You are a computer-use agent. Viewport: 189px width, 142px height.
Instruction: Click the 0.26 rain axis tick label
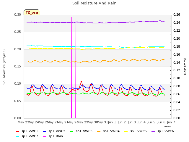click(177, 15)
